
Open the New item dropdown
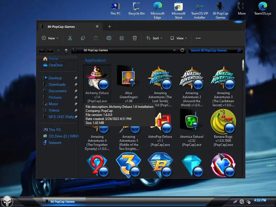(x=50, y=38)
